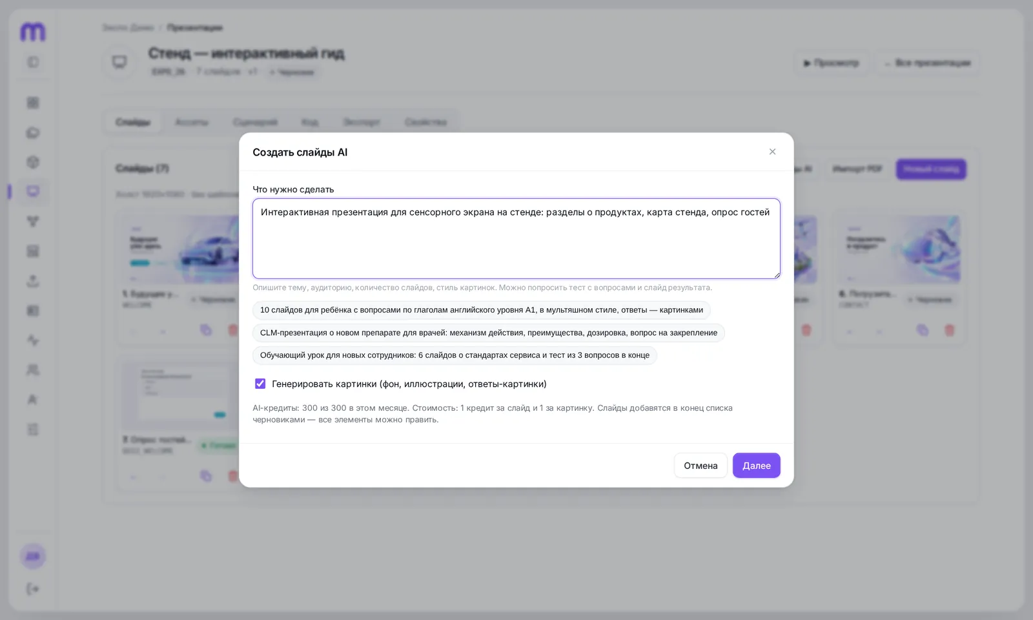1033x620 pixels.
Task: Click the presentation screen icon beside the title
Action: point(119,62)
